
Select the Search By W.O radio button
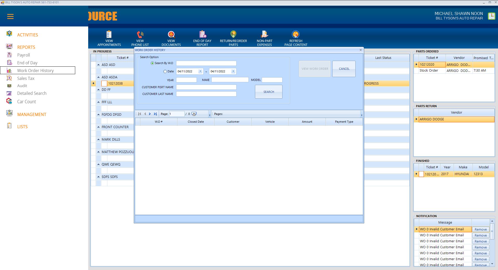coord(152,63)
